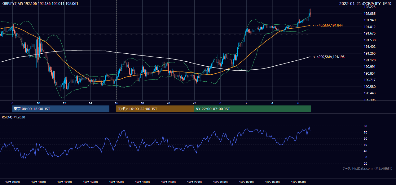This screenshot has width=396, height=185.
Task: Click price axis value 190.306
Action: [369, 100]
